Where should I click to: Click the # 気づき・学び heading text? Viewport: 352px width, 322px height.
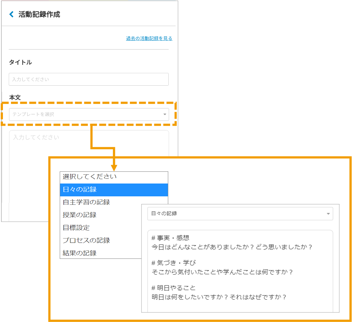tap(174, 263)
